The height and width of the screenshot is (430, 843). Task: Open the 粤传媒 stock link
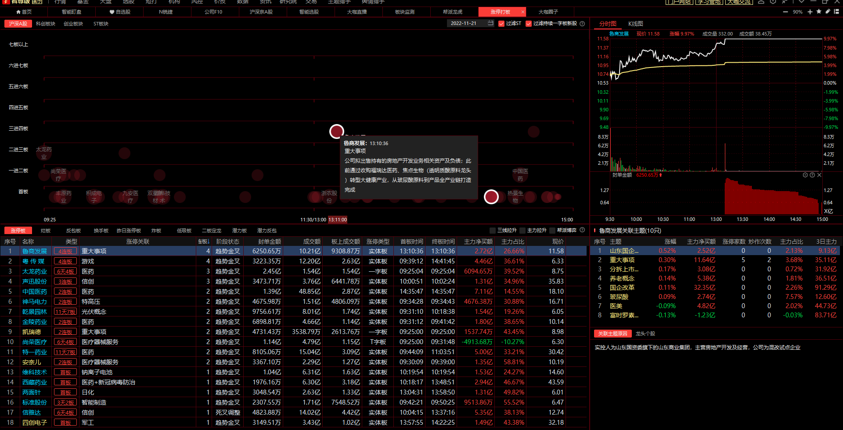(x=33, y=261)
